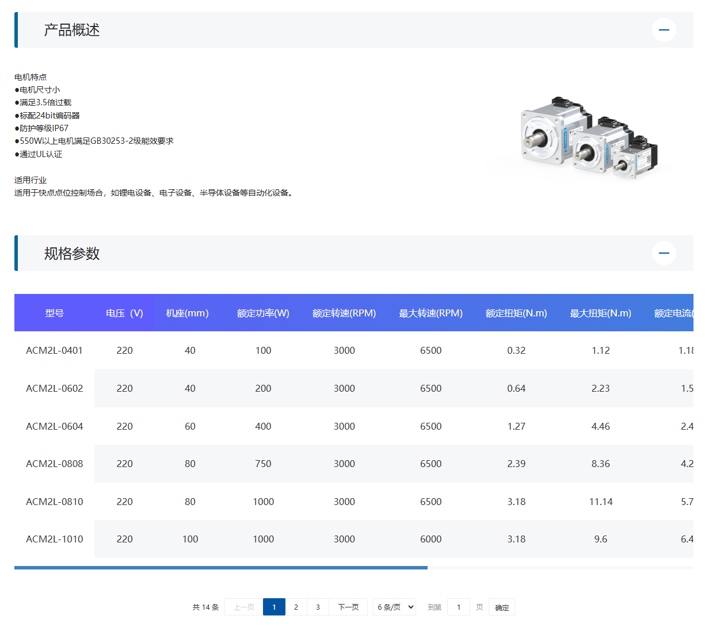The image size is (705, 631).
Task: Click the page number input field
Action: (459, 607)
